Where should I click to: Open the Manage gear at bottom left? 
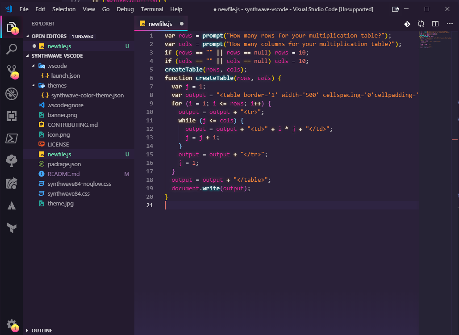12,325
